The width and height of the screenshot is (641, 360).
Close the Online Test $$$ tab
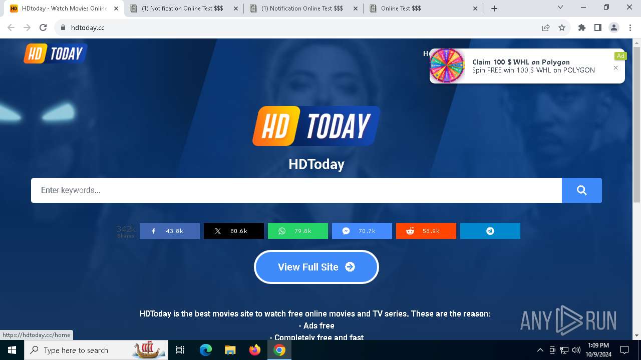(x=475, y=8)
